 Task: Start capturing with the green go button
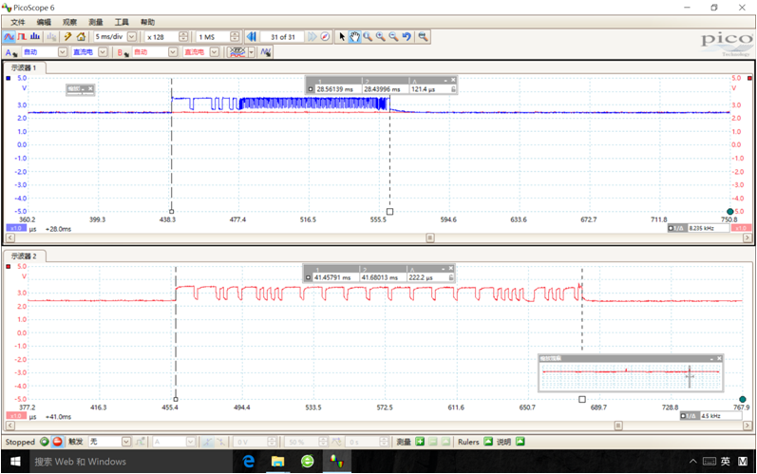[x=45, y=442]
